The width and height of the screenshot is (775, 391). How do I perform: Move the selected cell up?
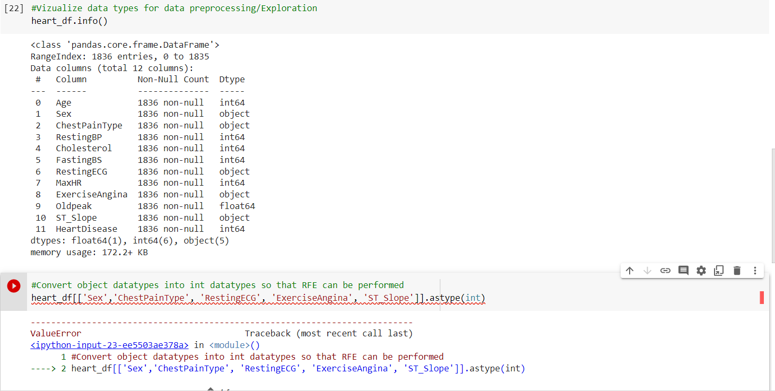point(630,271)
